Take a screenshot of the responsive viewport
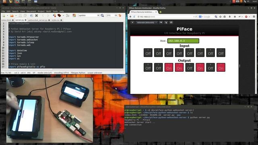The image size is (258, 145). click(x=171, y=23)
